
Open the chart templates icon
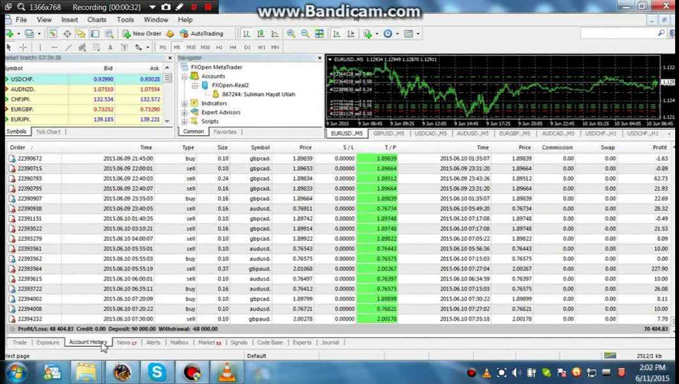[409, 33]
